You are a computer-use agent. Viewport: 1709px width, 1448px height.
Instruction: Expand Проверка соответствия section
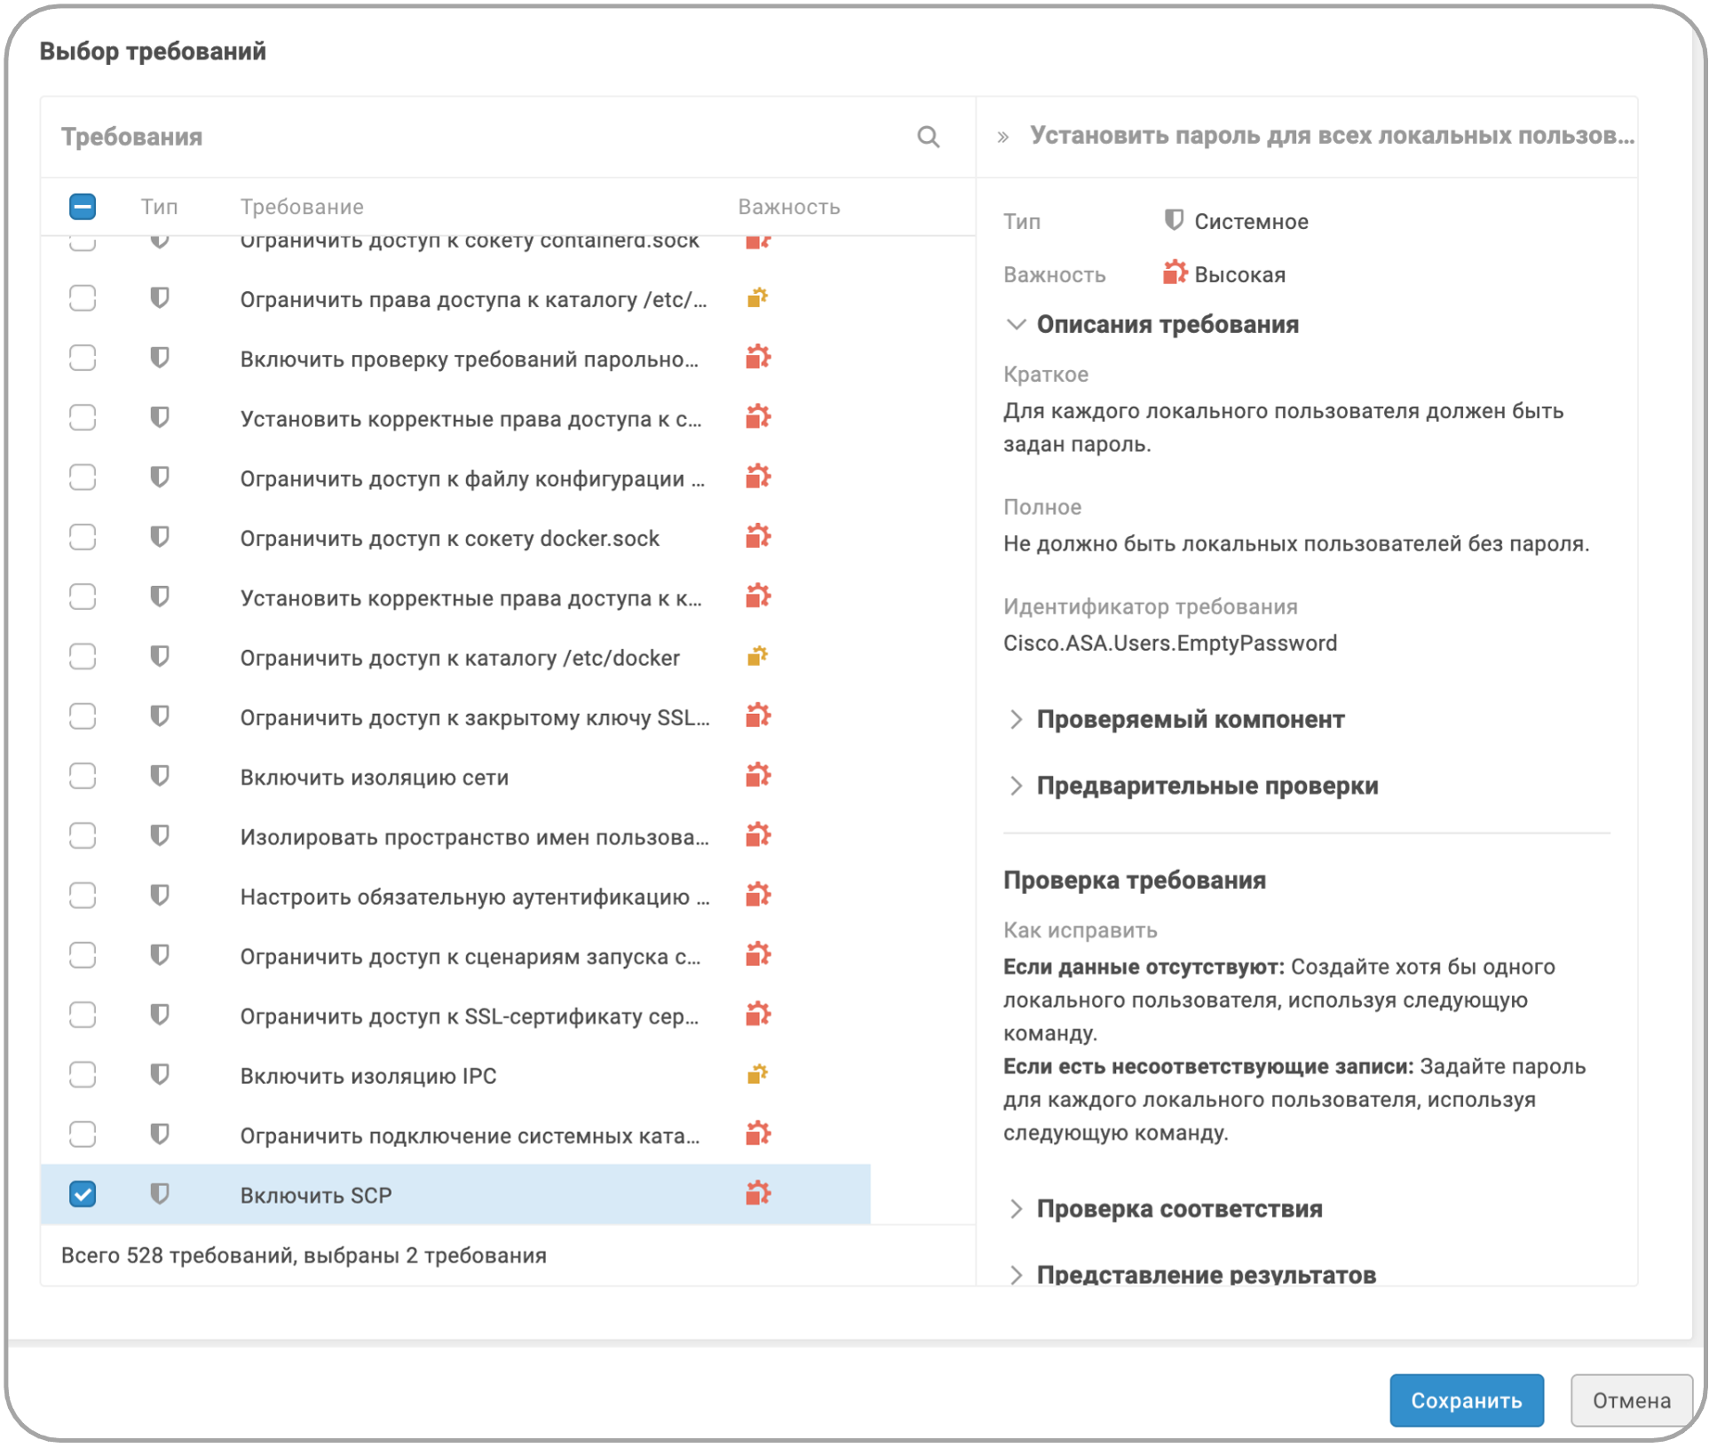(1016, 1208)
